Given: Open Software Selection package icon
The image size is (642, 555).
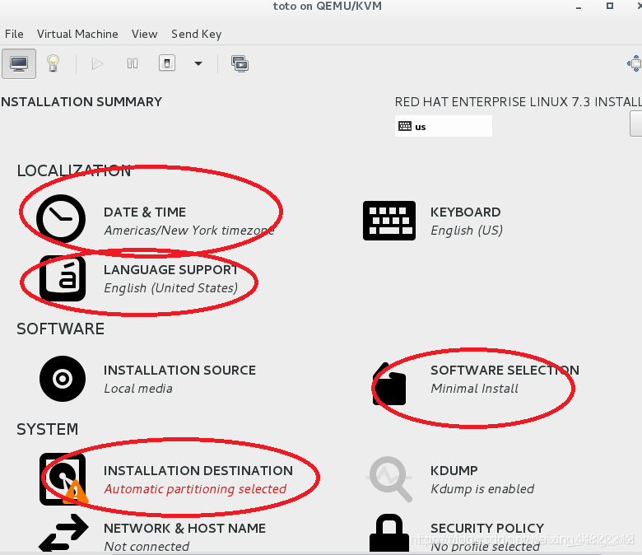Looking at the screenshot, I should point(389,384).
